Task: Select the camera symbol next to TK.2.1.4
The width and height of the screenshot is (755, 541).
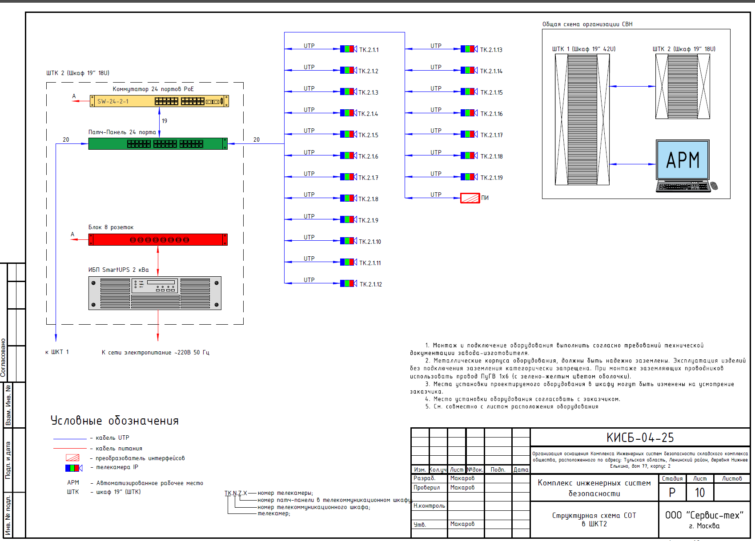Action: coord(349,113)
